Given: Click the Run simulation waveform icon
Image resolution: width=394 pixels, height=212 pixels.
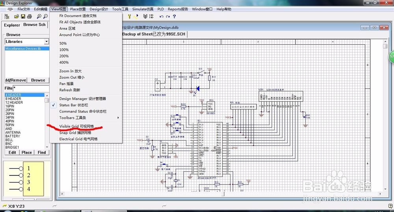Looking at the screenshot, I should [x=136, y=17].
